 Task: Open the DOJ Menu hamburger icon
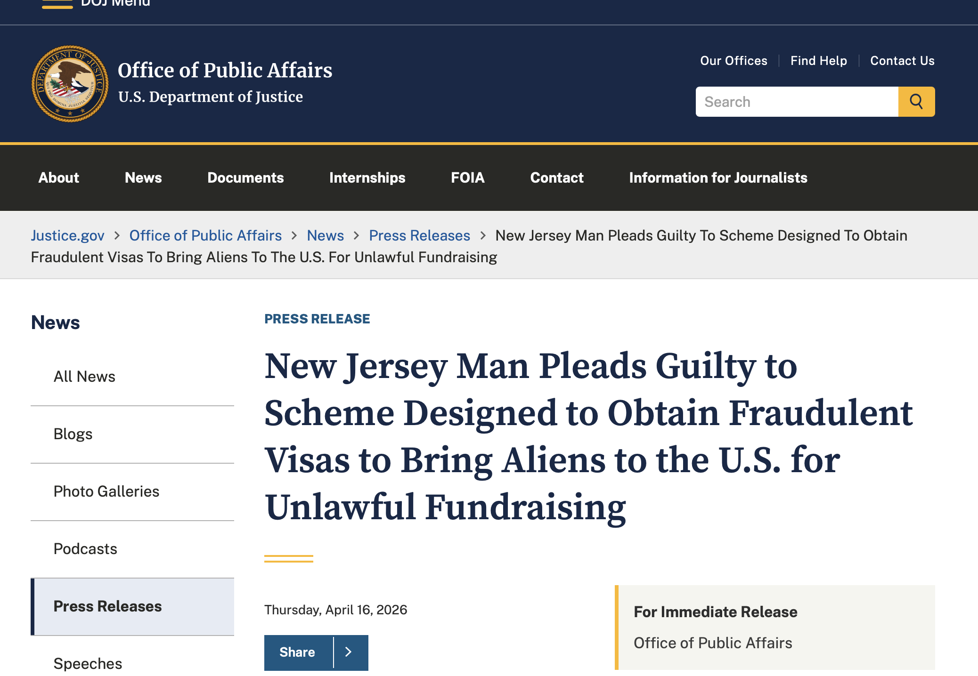(x=57, y=5)
